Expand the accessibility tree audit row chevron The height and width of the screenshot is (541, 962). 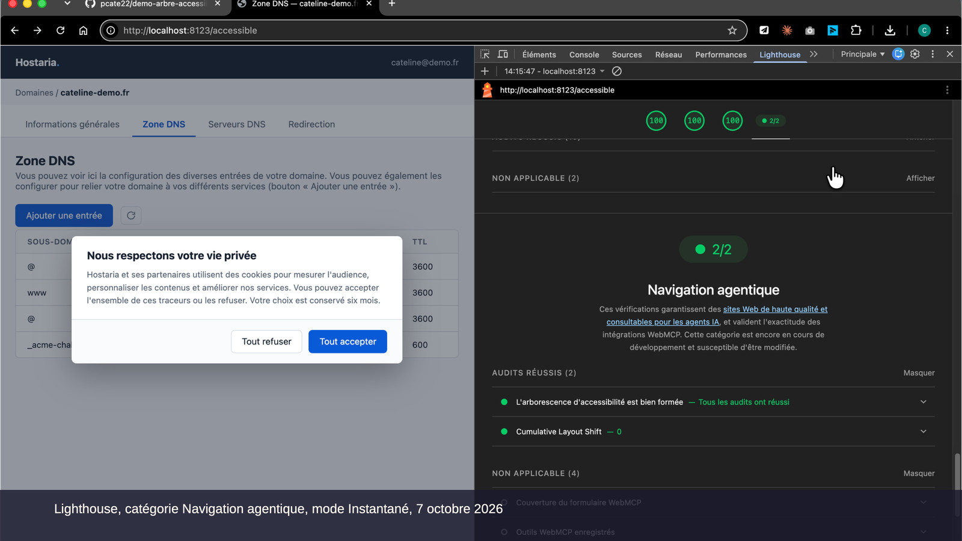[924, 402]
